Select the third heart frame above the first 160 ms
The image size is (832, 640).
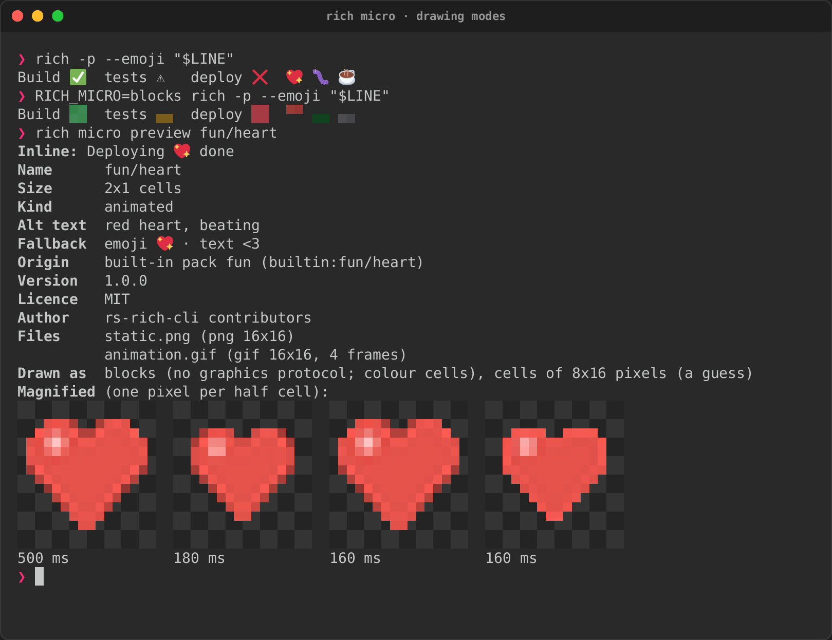tap(399, 475)
